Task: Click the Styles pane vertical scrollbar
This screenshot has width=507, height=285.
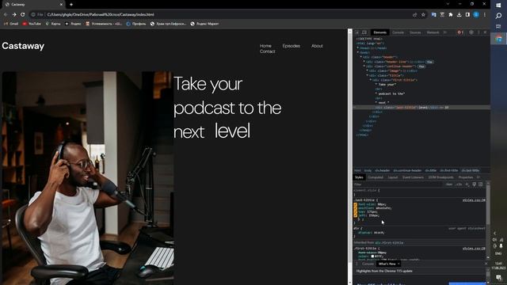Action: 488,220
